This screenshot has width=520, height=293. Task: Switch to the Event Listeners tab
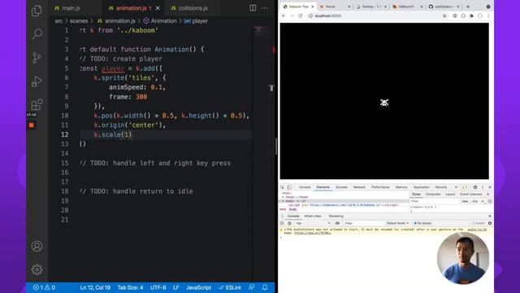click(x=471, y=195)
